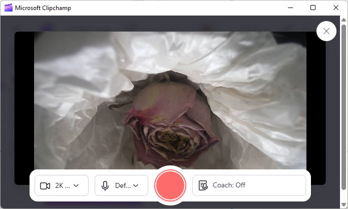Click the scrollbar up arrow
This screenshot has height=209, width=348.
[x=344, y=20]
